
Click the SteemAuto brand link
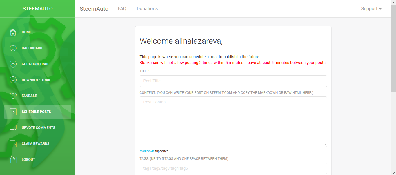click(x=94, y=9)
